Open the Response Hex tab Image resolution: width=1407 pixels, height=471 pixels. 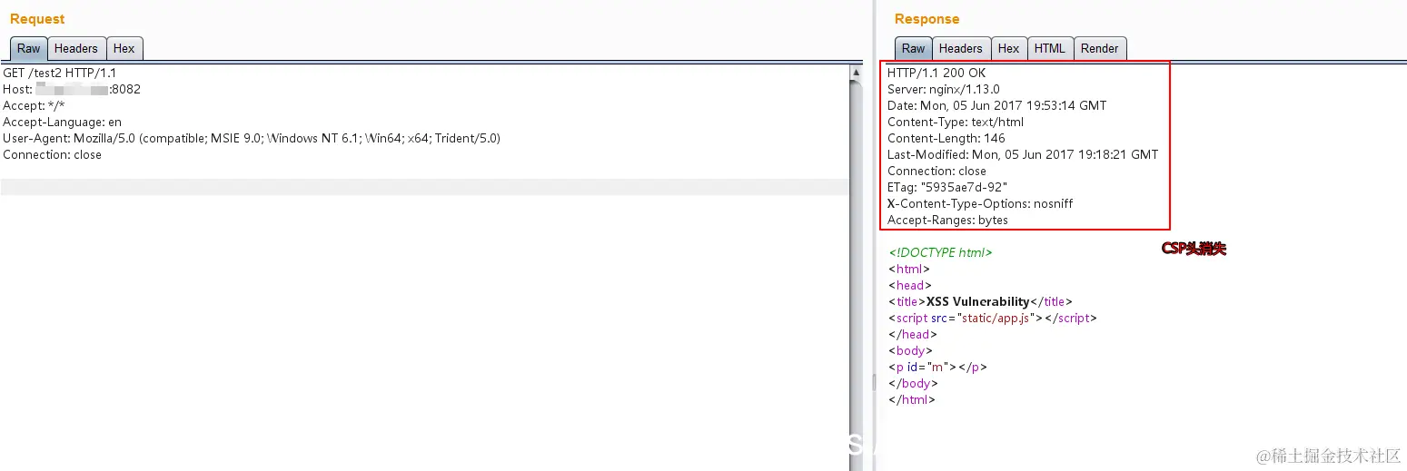pyautogui.click(x=1009, y=49)
